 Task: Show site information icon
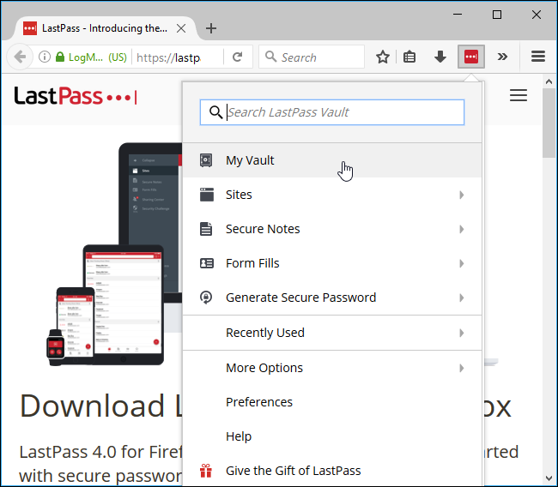click(45, 57)
